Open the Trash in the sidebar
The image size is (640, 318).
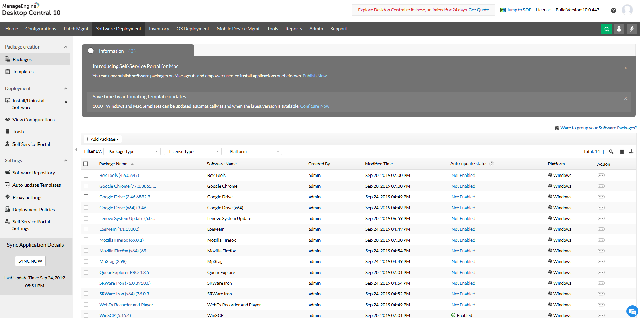18,131
